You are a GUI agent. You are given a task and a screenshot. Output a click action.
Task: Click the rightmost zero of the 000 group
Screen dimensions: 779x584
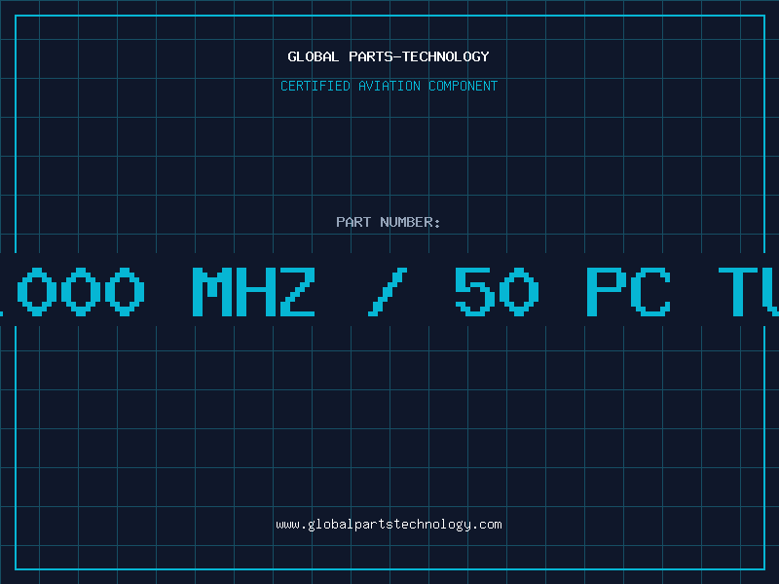pos(125,291)
